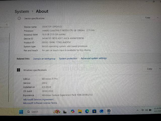This screenshot has width=161, height=121.
Task: Select the Pen and touch value text
Action: click(x=66, y=50)
